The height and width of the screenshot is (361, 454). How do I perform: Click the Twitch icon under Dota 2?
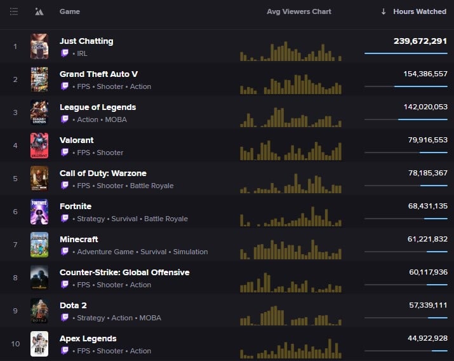pos(64,318)
